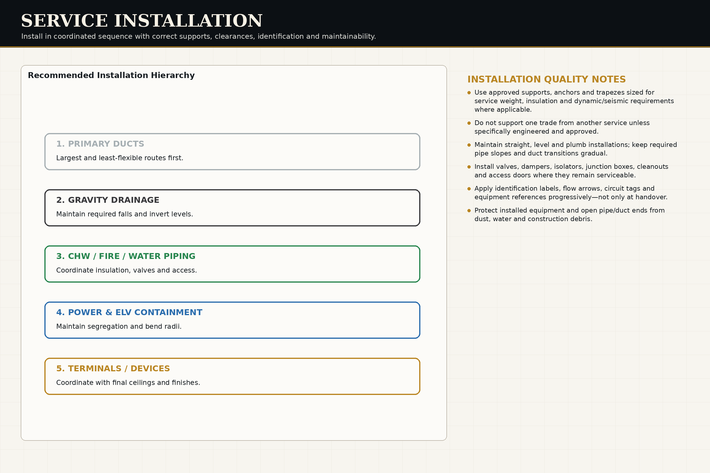Click the note about installing valves and dampers
Screen dimensions: 710x473
click(571, 171)
